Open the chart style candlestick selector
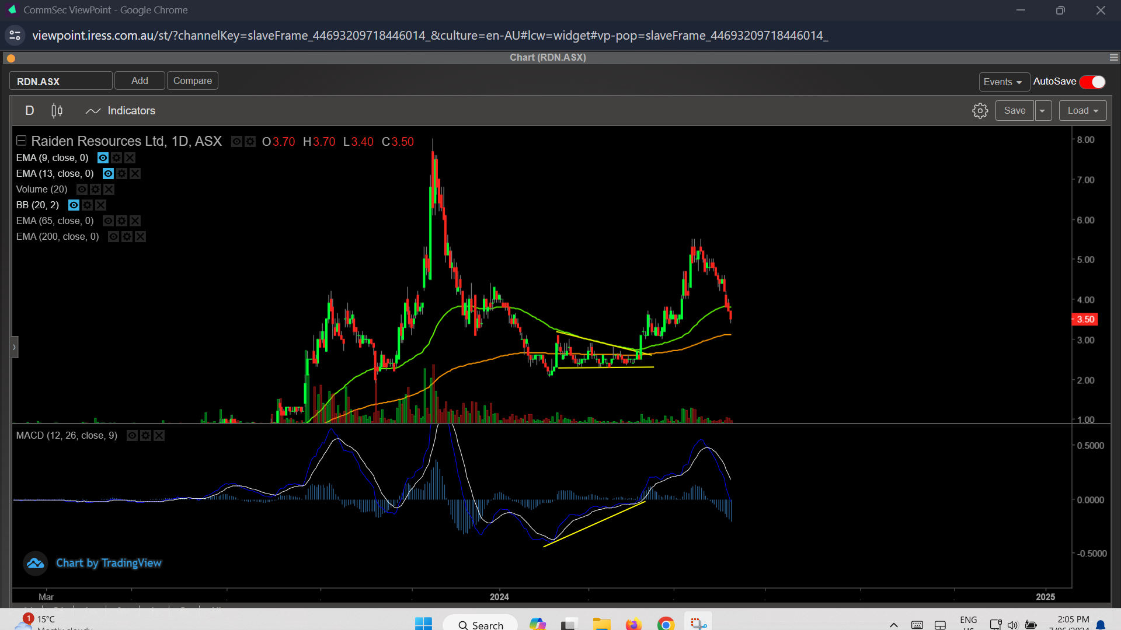Viewport: 1121px width, 630px height. [57, 111]
